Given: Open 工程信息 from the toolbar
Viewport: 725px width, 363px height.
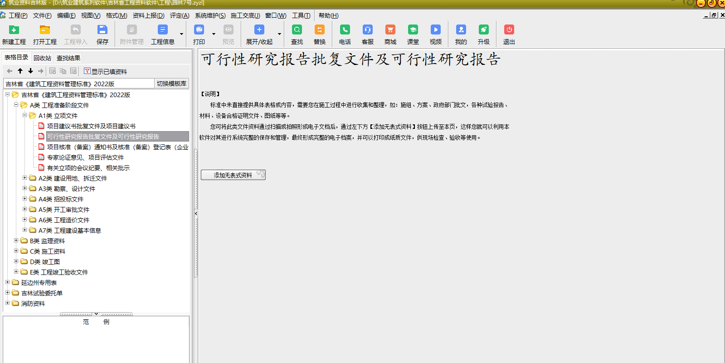Looking at the screenshot, I should point(162,30).
